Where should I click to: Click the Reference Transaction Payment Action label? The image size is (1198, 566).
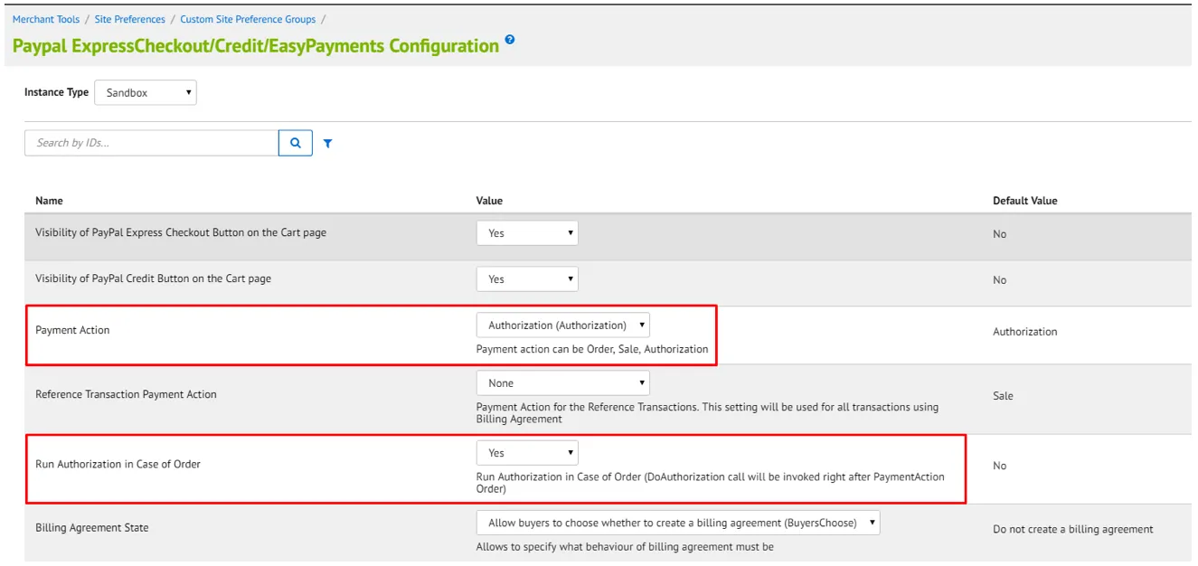pos(126,394)
